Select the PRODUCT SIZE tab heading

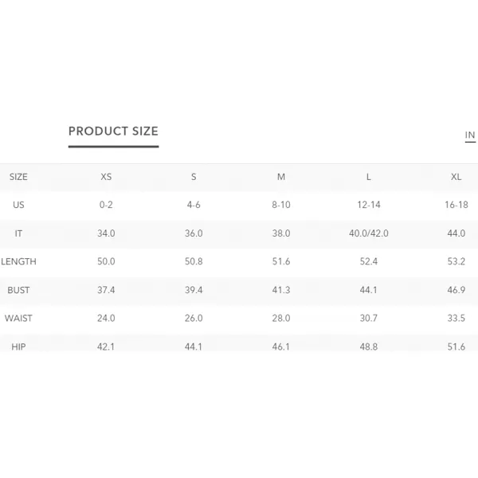point(113,131)
